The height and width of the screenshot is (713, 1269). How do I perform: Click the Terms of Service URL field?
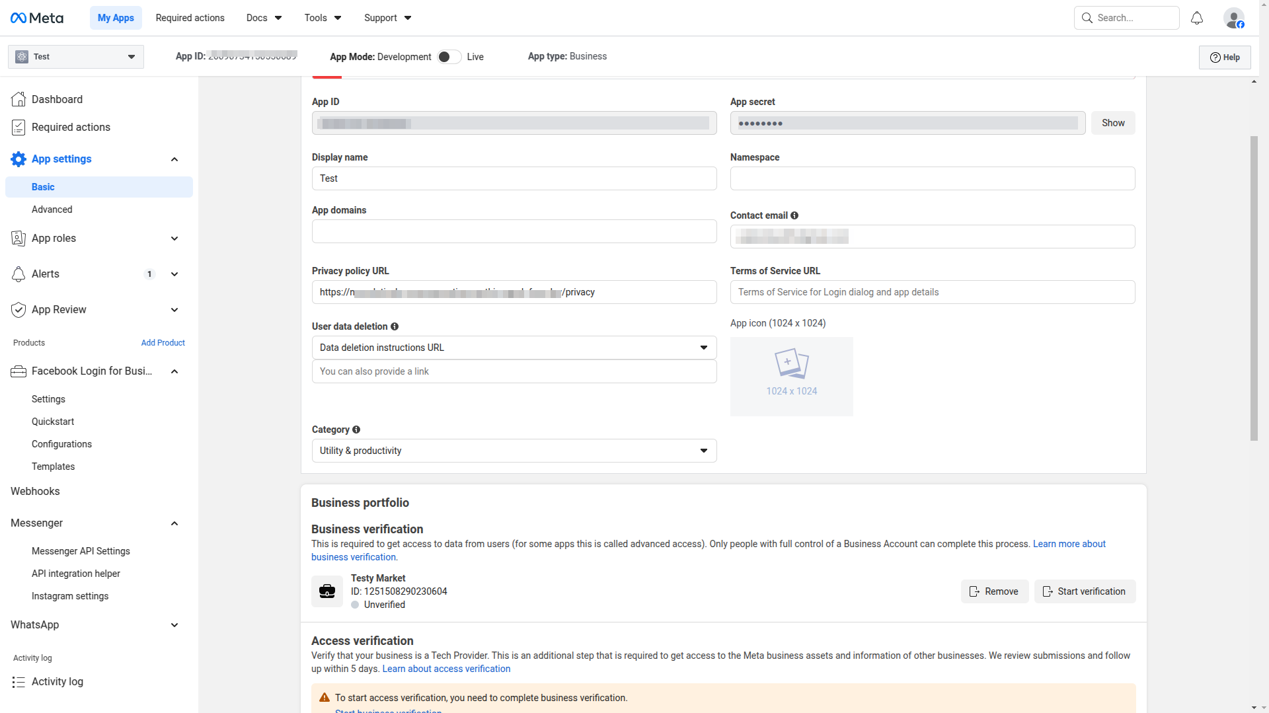(x=933, y=292)
